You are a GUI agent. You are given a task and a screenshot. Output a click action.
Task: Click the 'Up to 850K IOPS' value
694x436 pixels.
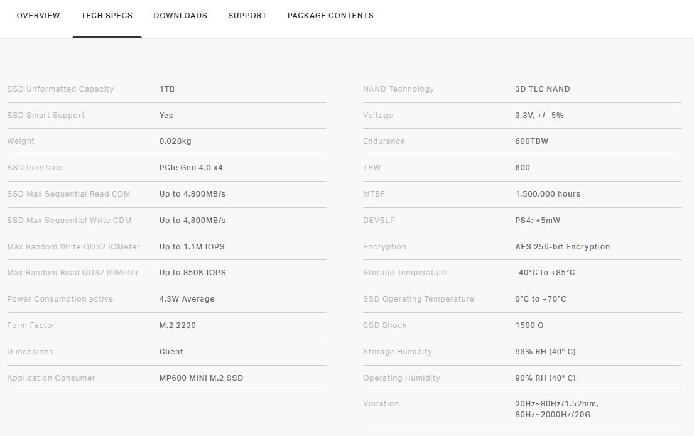click(193, 273)
